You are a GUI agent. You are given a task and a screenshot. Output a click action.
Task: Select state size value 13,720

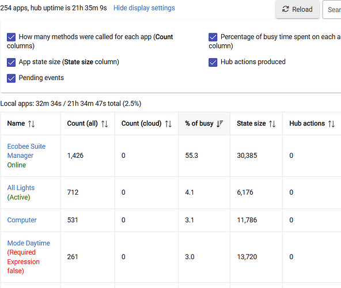(247, 257)
